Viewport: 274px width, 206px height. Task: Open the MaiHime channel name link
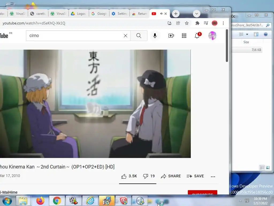pyautogui.click(x=9, y=192)
